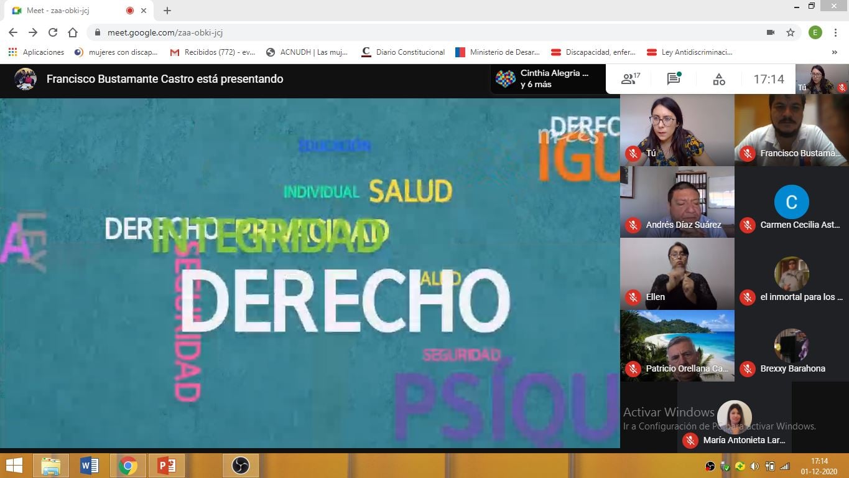Viewport: 849px width, 478px height.
Task: Open the Diario Constitucional bookmark
Action: click(x=403, y=52)
